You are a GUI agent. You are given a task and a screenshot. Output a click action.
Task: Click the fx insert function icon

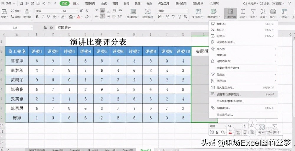51,27
